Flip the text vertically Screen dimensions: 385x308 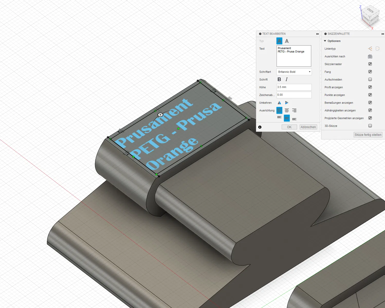click(287, 103)
